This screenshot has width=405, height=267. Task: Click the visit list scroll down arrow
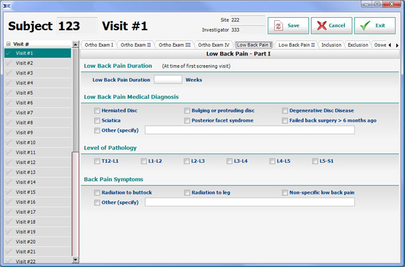[76, 259]
